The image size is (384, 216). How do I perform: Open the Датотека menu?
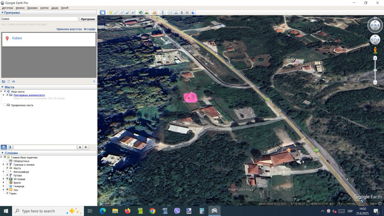tap(7, 8)
